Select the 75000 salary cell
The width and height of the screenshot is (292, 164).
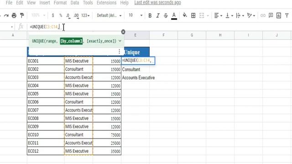[107, 135]
